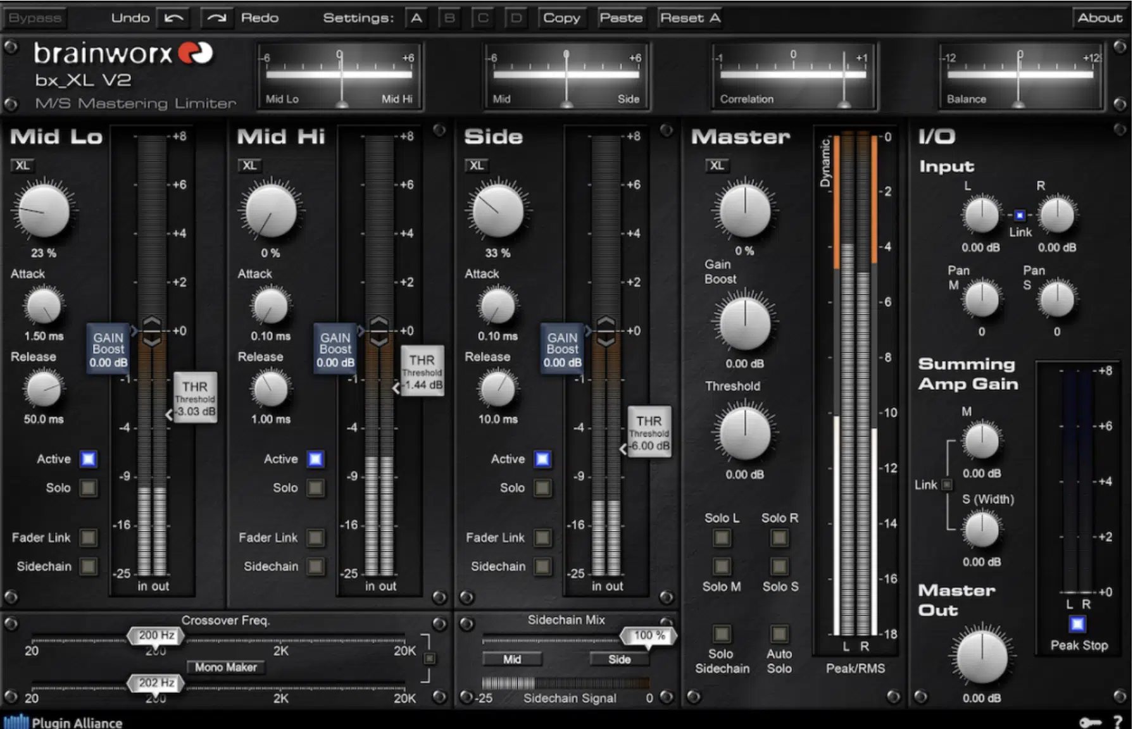The width and height of the screenshot is (1133, 729).
Task: Toggle the Crossover Freq. link switch
Action: pos(429,659)
